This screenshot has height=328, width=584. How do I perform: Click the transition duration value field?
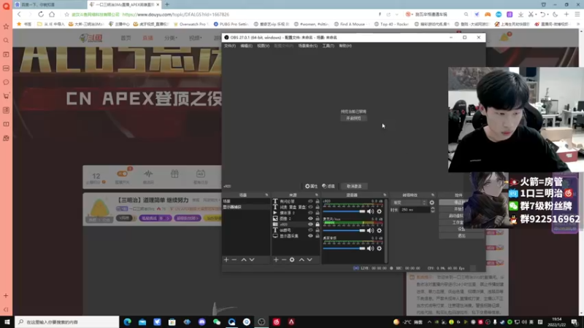pyautogui.click(x=415, y=210)
